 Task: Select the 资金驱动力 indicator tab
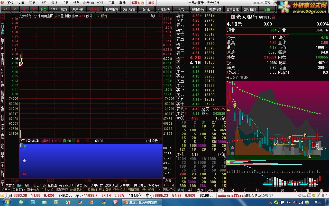click(x=67, y=185)
